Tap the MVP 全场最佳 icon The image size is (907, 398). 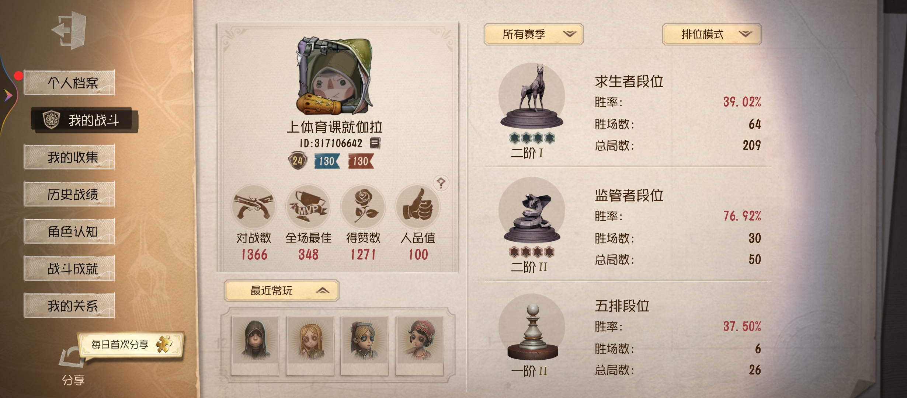tap(308, 206)
